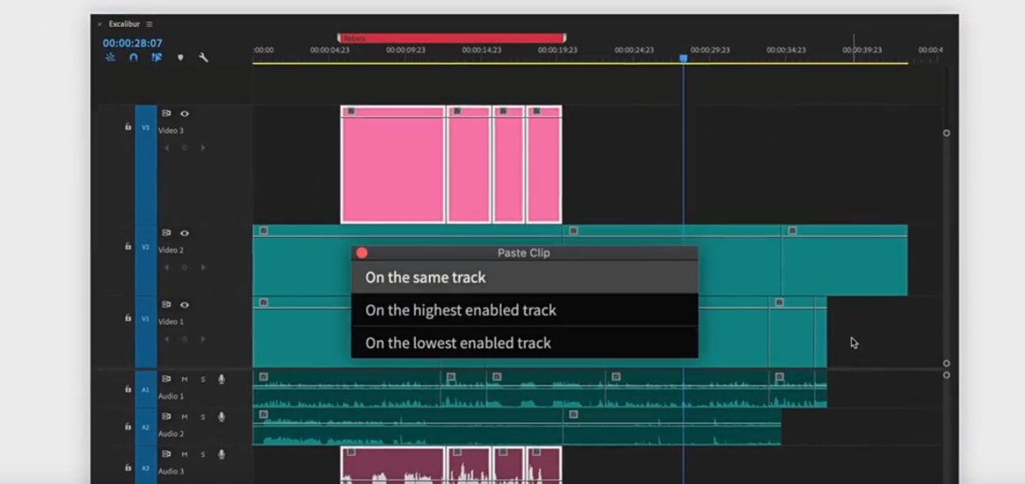Go to next keyframe on Video 3
The height and width of the screenshot is (484, 1025).
(203, 148)
